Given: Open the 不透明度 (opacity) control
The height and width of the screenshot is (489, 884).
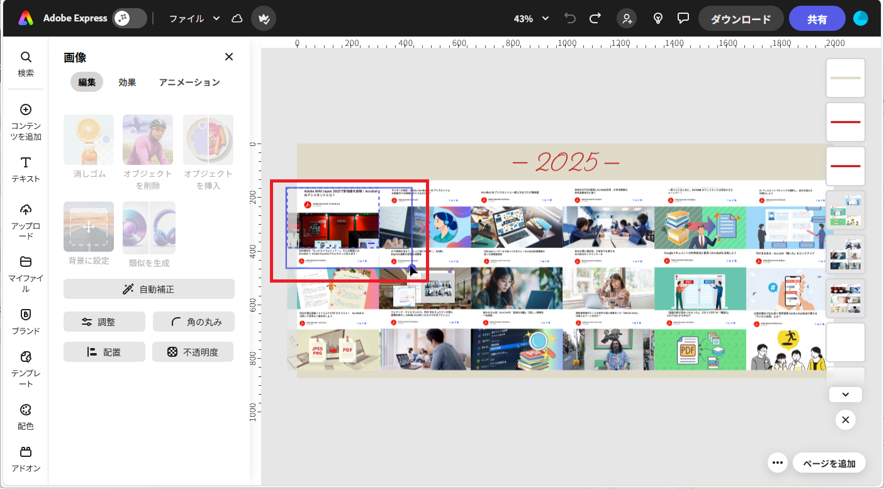Looking at the screenshot, I should click(193, 352).
